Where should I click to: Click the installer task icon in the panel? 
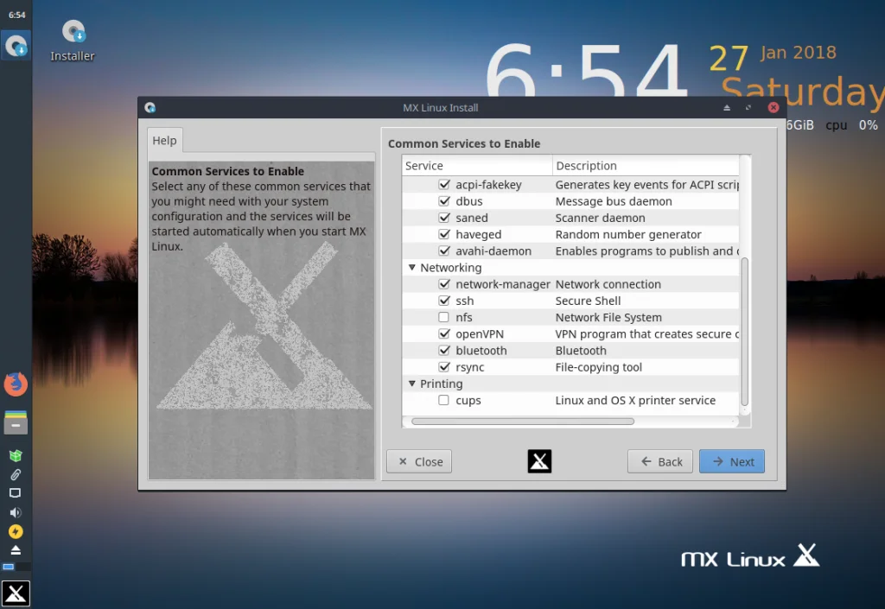pos(16,45)
